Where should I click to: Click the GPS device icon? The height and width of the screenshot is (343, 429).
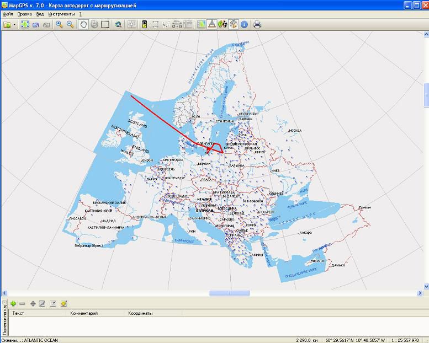click(x=145, y=24)
